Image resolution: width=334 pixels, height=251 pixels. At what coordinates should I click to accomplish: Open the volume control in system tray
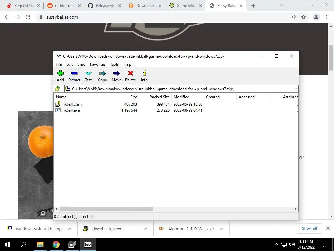(292, 244)
